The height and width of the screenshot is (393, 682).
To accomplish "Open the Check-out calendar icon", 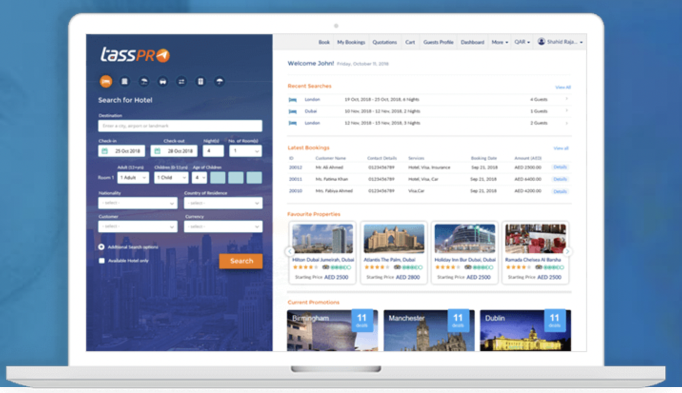I will pos(157,151).
